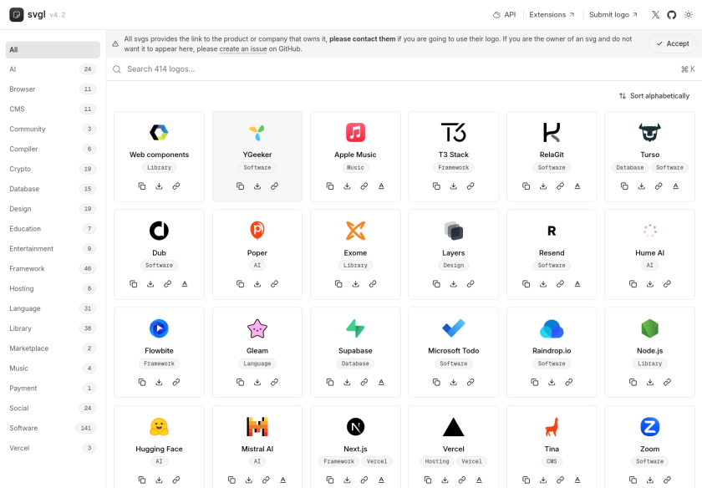
Task: Click the Language tag on Gleam card
Action: point(257,363)
